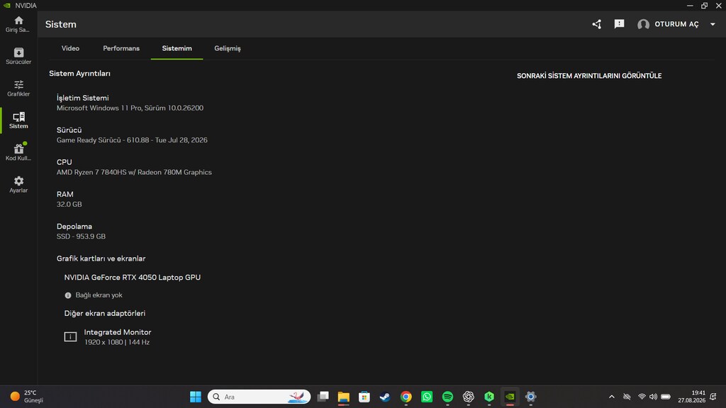Click the Microsoft Windows 11 Pro version text
The width and height of the screenshot is (726, 408).
130,108
